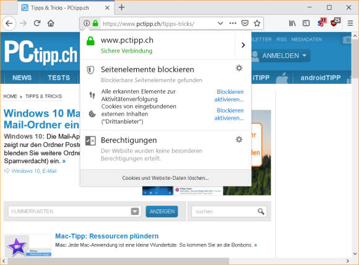Click the ANZEIGEN button
This screenshot has width=359, height=265.
[x=162, y=211]
